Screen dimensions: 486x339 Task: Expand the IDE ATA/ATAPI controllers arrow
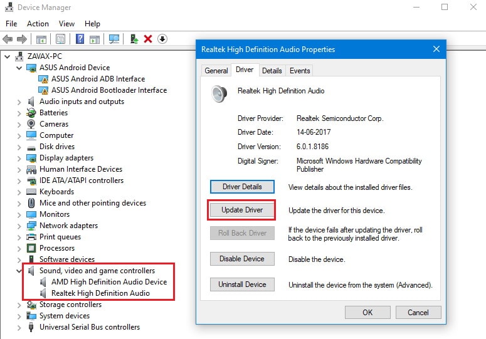[x=19, y=181]
